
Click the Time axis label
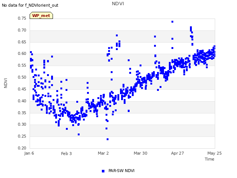pyautogui.click(x=210, y=159)
